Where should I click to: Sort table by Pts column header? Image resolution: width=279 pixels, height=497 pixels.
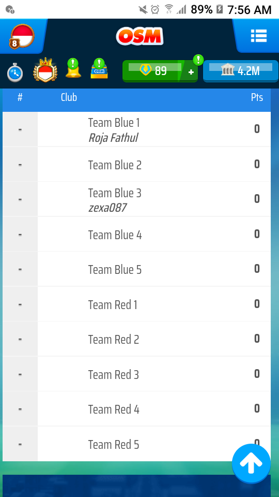(x=257, y=97)
